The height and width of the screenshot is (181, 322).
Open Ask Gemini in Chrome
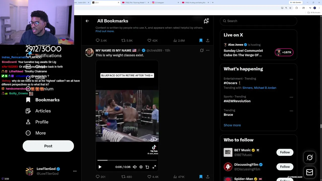(296, 3)
